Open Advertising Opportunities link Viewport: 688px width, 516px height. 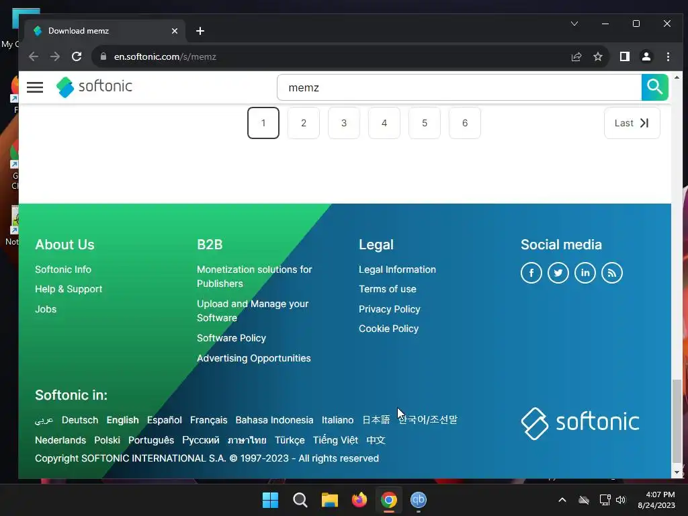[253, 358]
